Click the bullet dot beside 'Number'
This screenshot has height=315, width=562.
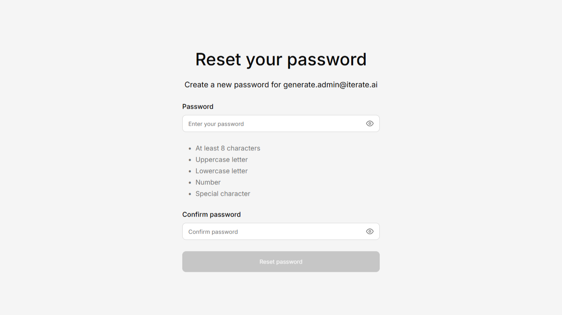tap(190, 183)
